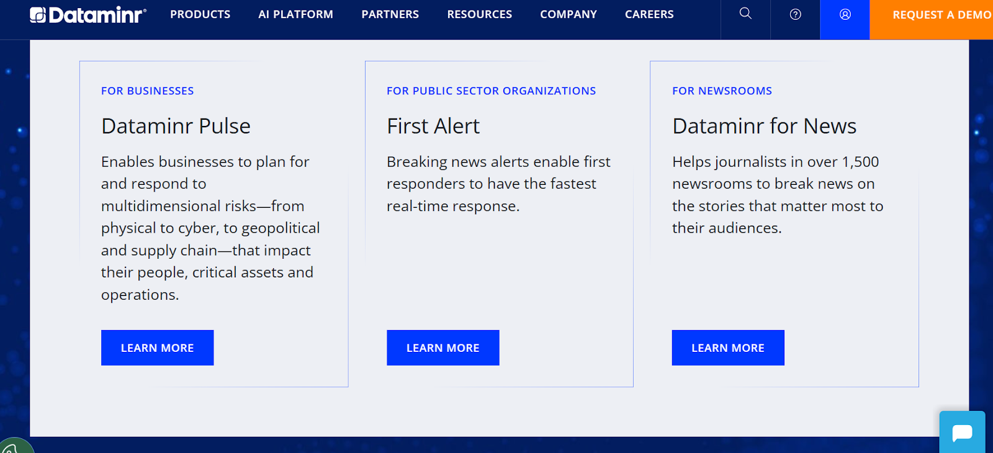Go to the Careers page
Screen dimensions: 993x453
point(649,14)
